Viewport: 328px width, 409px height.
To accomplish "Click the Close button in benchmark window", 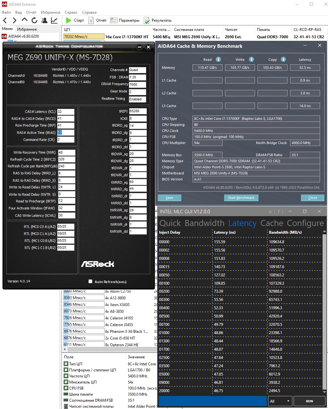I will (313, 198).
